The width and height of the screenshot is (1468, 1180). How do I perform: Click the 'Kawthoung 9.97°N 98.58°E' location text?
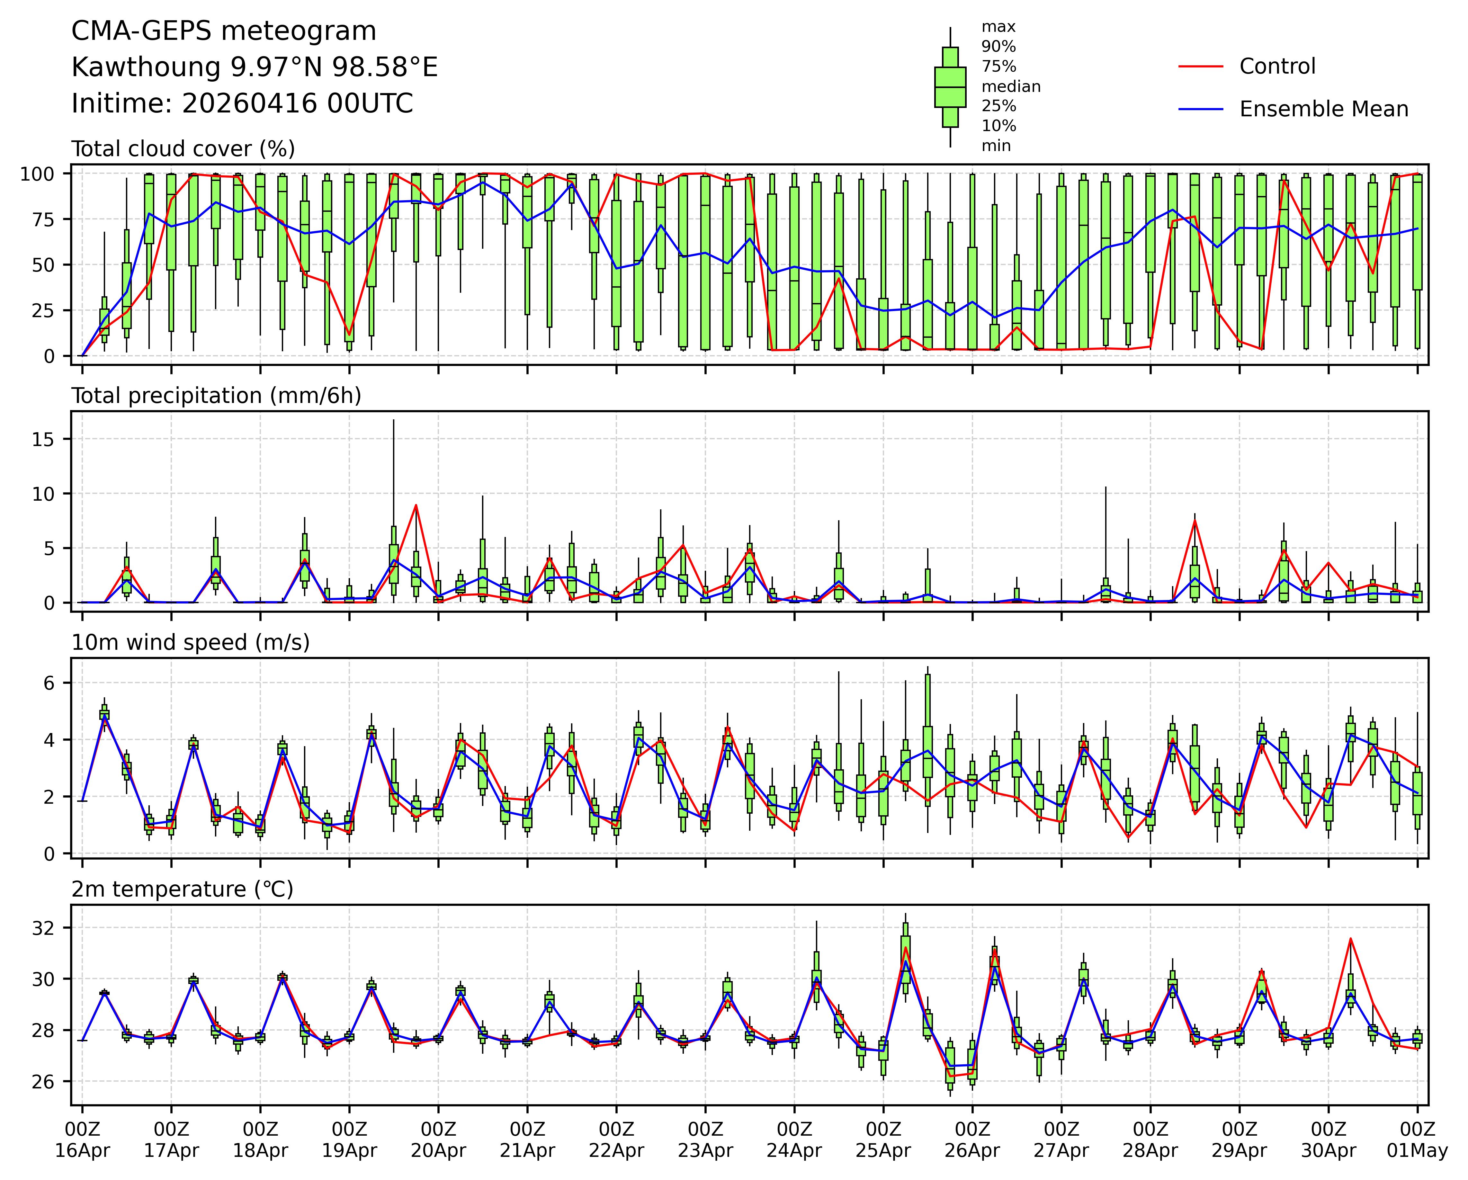coord(254,67)
